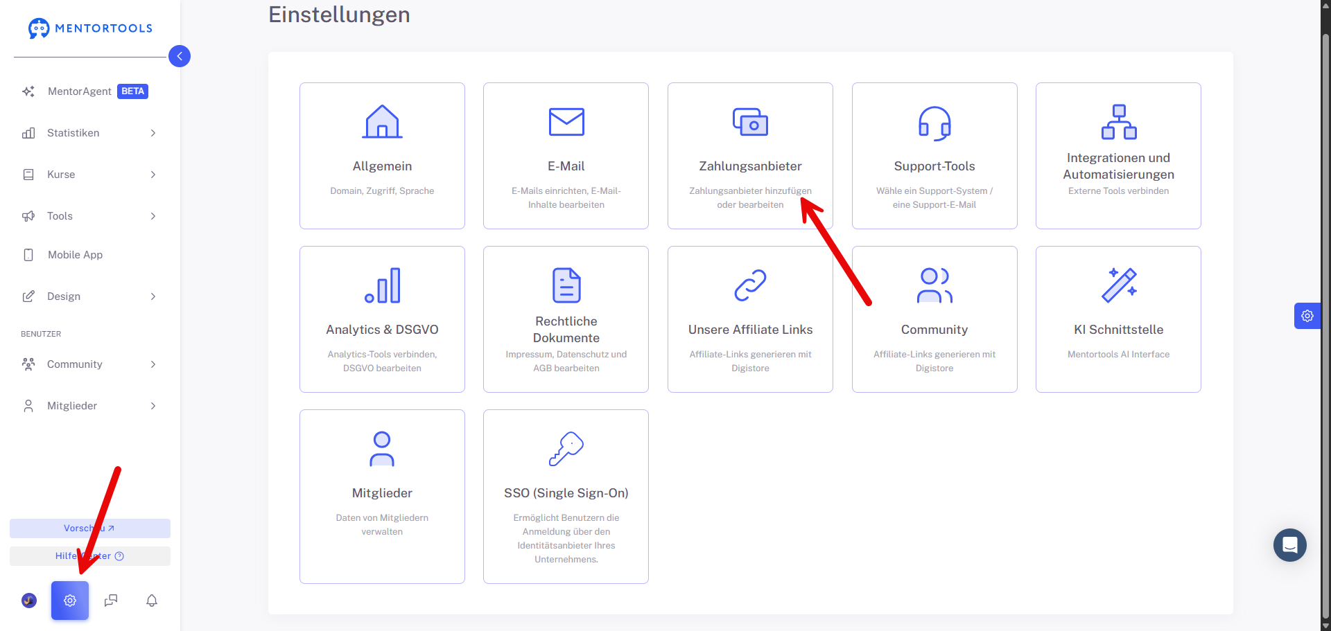Click the MentorAgent sparkle icon
Image resolution: width=1331 pixels, height=631 pixels.
pyautogui.click(x=28, y=91)
